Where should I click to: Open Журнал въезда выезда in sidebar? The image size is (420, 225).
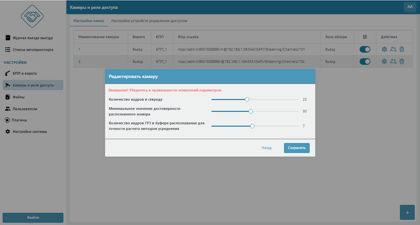(x=33, y=38)
